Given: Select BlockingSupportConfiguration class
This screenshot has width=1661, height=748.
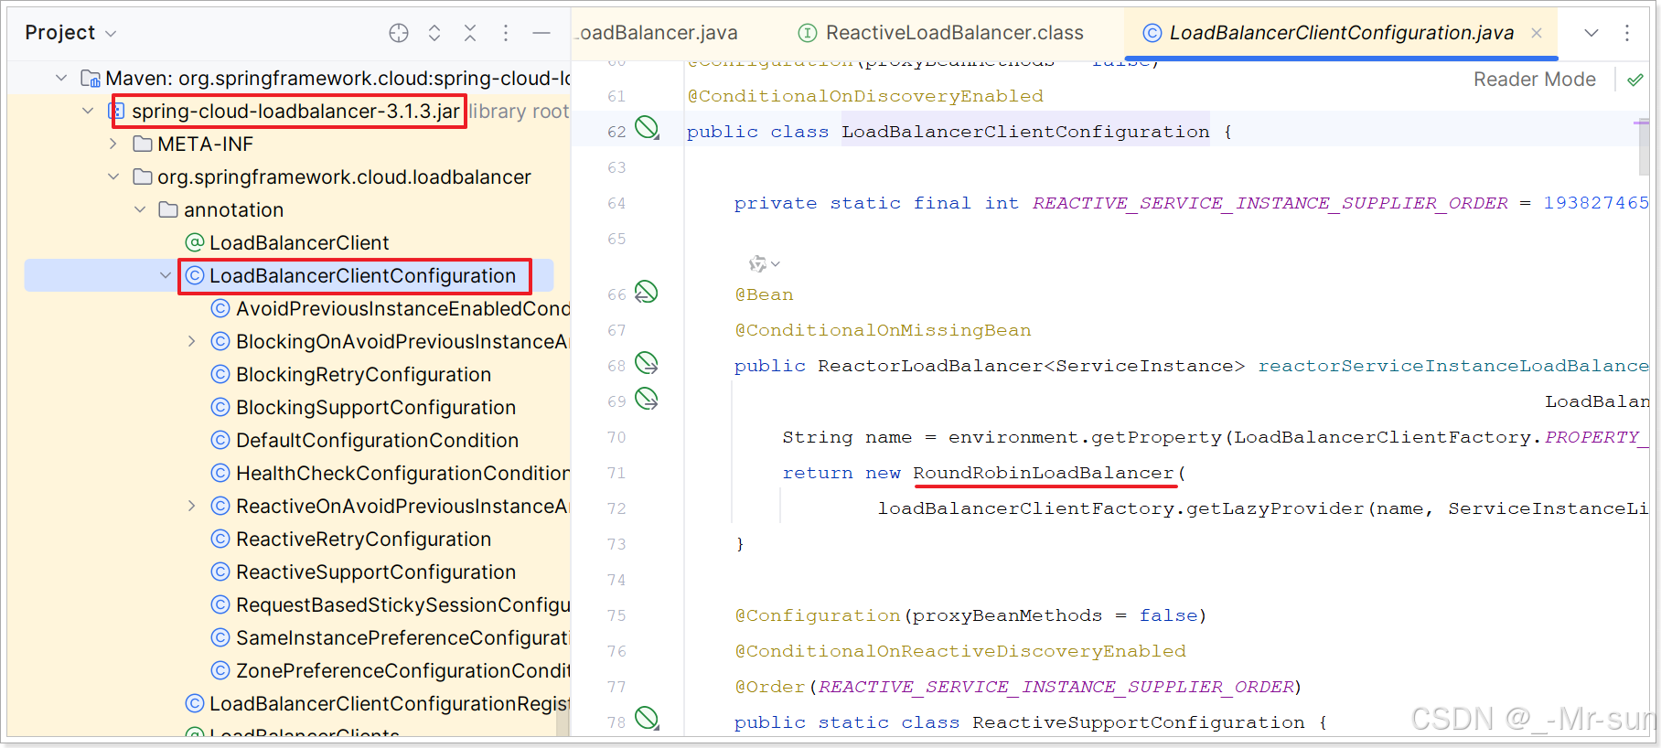Looking at the screenshot, I should pyautogui.click(x=376, y=408).
